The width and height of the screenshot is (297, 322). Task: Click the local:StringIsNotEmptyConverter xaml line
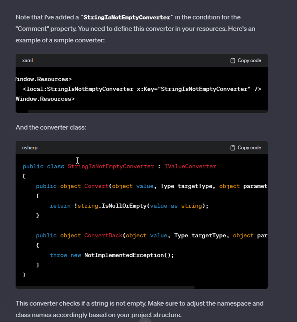[142, 89]
